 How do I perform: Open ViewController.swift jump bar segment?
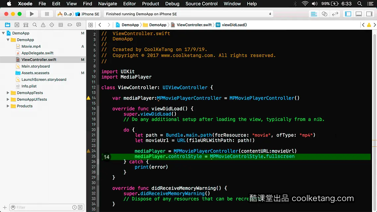coord(191,25)
